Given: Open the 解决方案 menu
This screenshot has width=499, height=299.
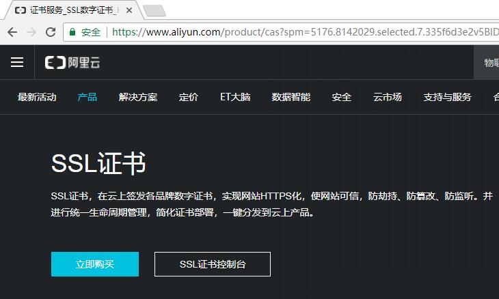Looking at the screenshot, I should [x=138, y=97].
